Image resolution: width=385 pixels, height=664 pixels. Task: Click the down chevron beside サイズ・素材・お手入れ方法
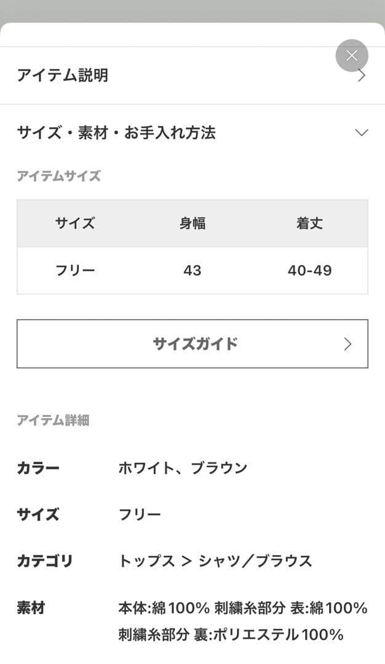[362, 133]
